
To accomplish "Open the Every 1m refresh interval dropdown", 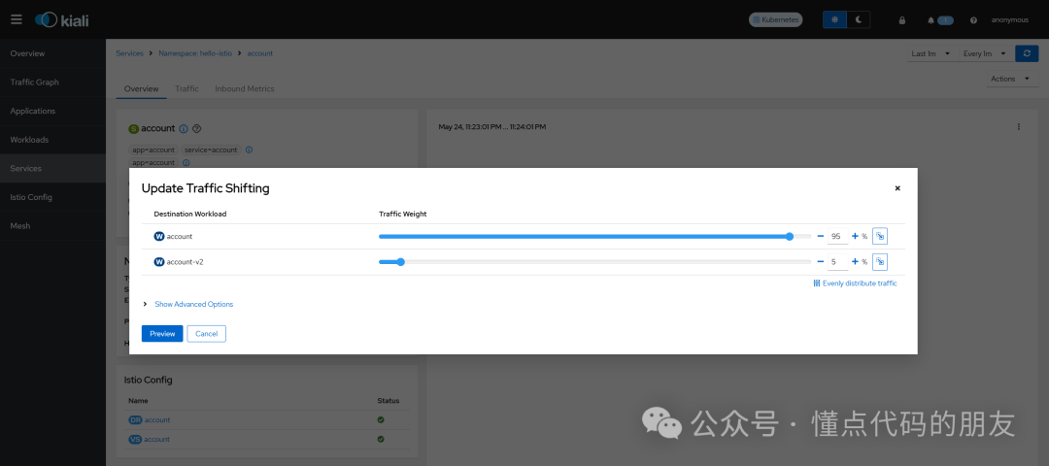I will tap(984, 53).
